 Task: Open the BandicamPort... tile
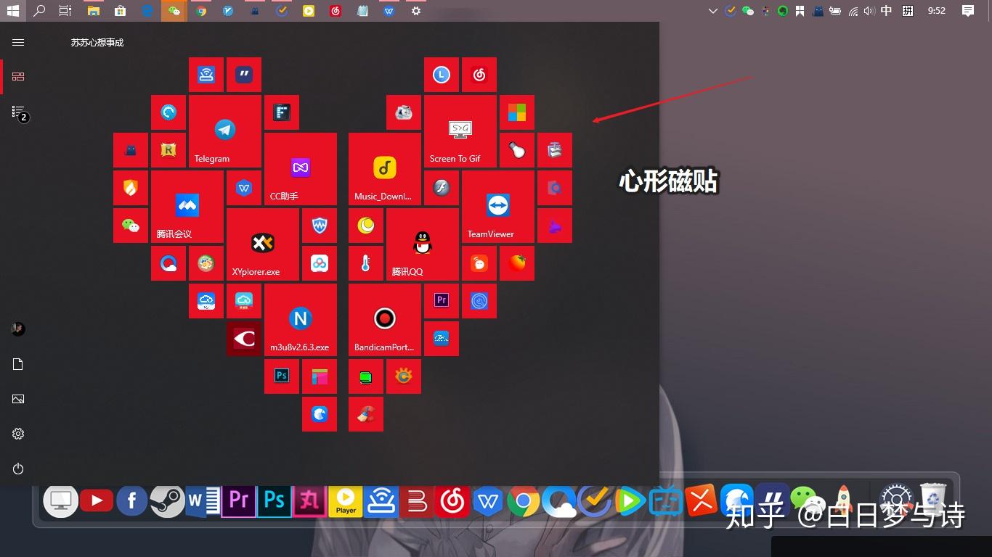[x=385, y=320]
